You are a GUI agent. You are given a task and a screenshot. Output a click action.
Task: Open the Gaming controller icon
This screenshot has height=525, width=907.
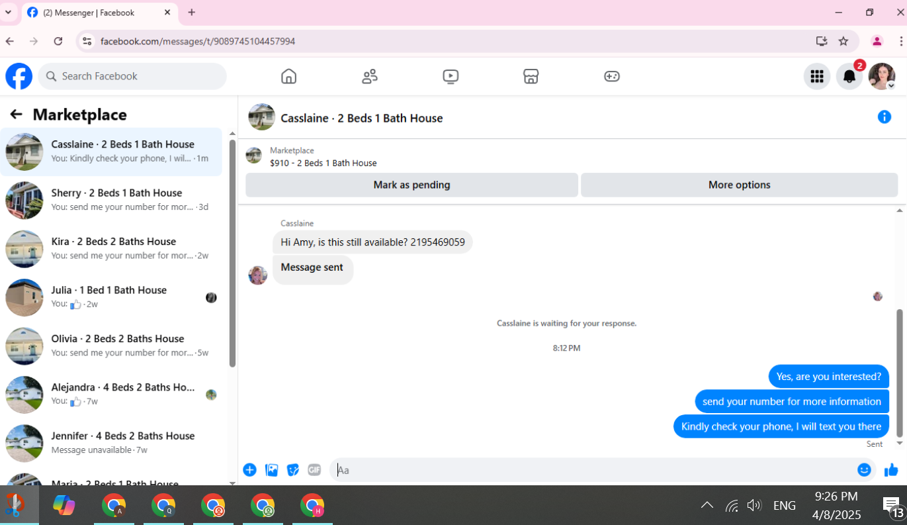pos(612,76)
